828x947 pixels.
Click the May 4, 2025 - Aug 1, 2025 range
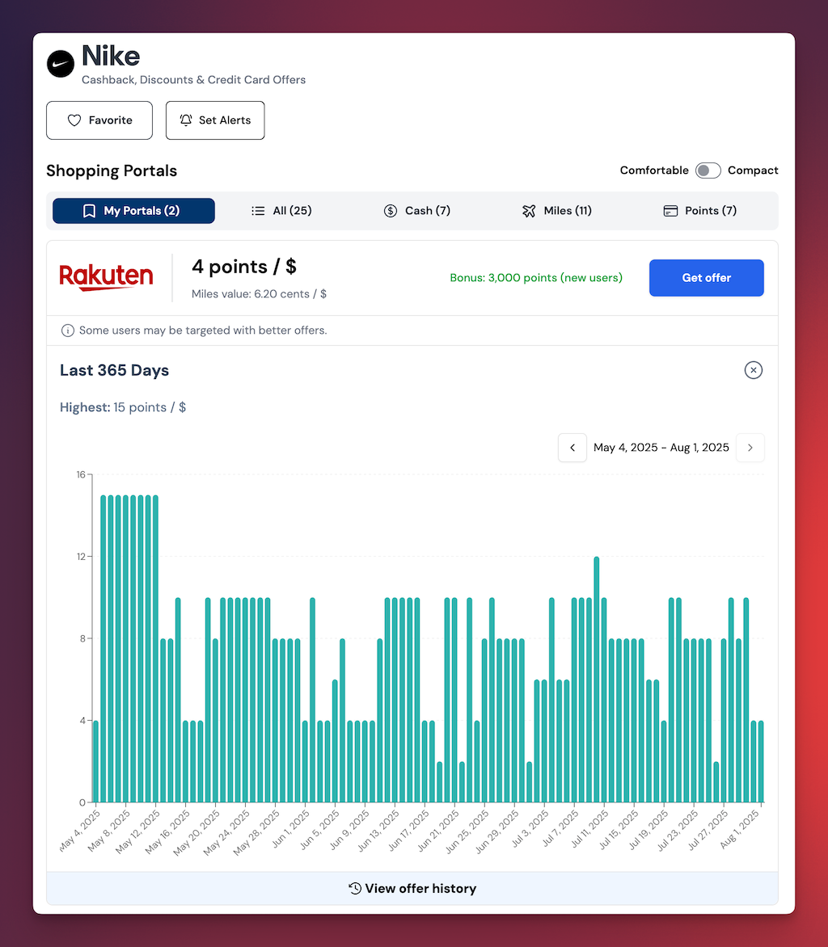(x=661, y=448)
